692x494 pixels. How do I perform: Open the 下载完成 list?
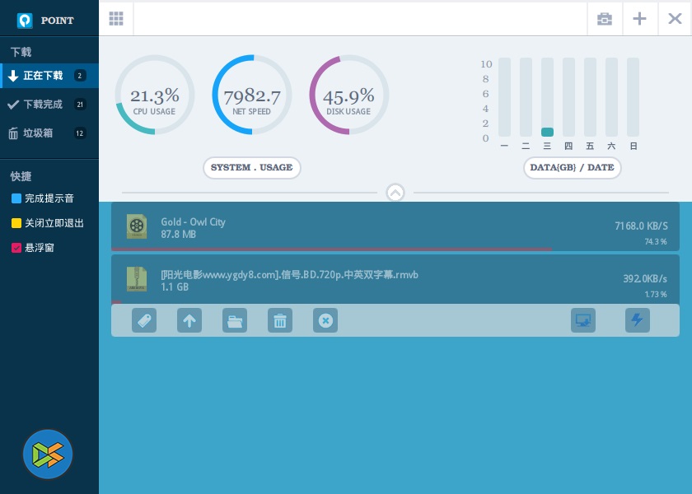pos(43,105)
